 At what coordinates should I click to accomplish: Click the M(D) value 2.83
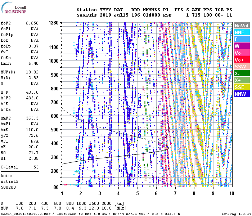[x=33, y=78]
